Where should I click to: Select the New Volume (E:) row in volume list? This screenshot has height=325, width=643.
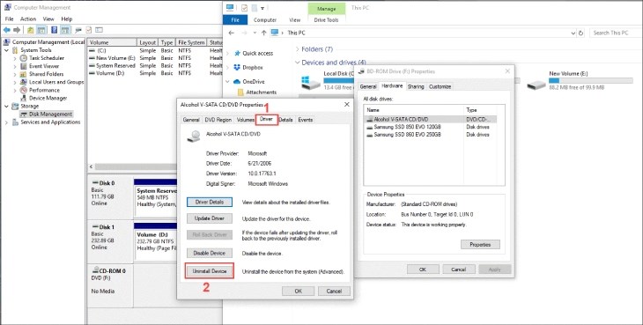(156, 58)
